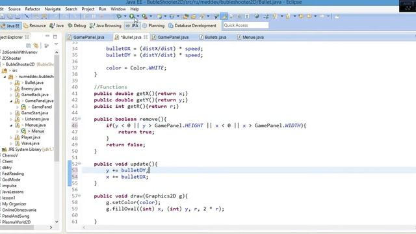Screen dimensions: 416x234
Task: Toggle Block Selection mode button
Action: (x=239, y=16)
